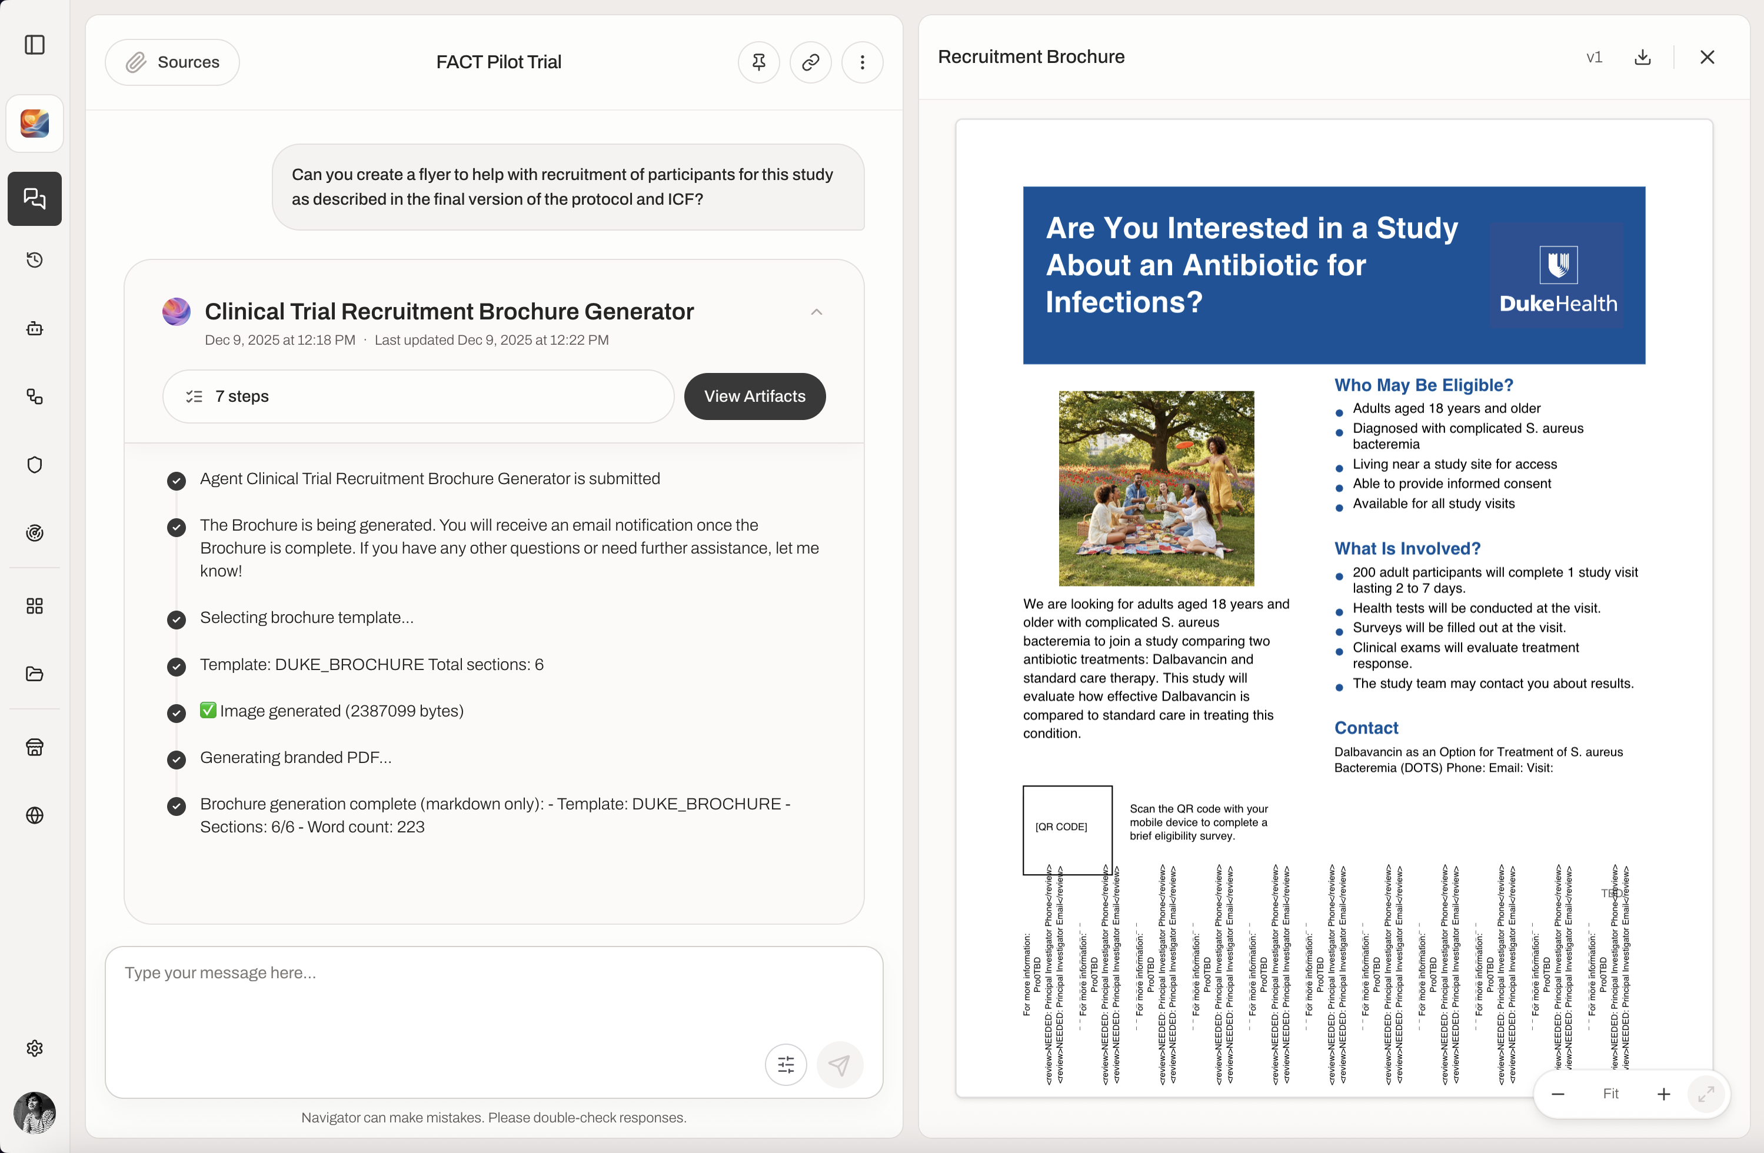Image resolution: width=1764 pixels, height=1153 pixels.
Task: Click the DukeHealth logo
Action: pyautogui.click(x=1558, y=279)
